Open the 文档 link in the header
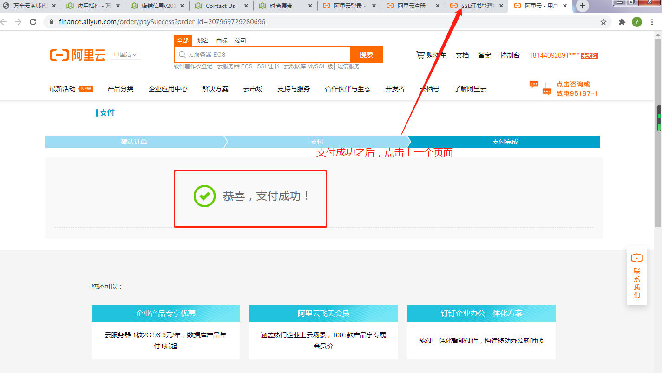This screenshot has height=373, width=662. click(x=462, y=55)
